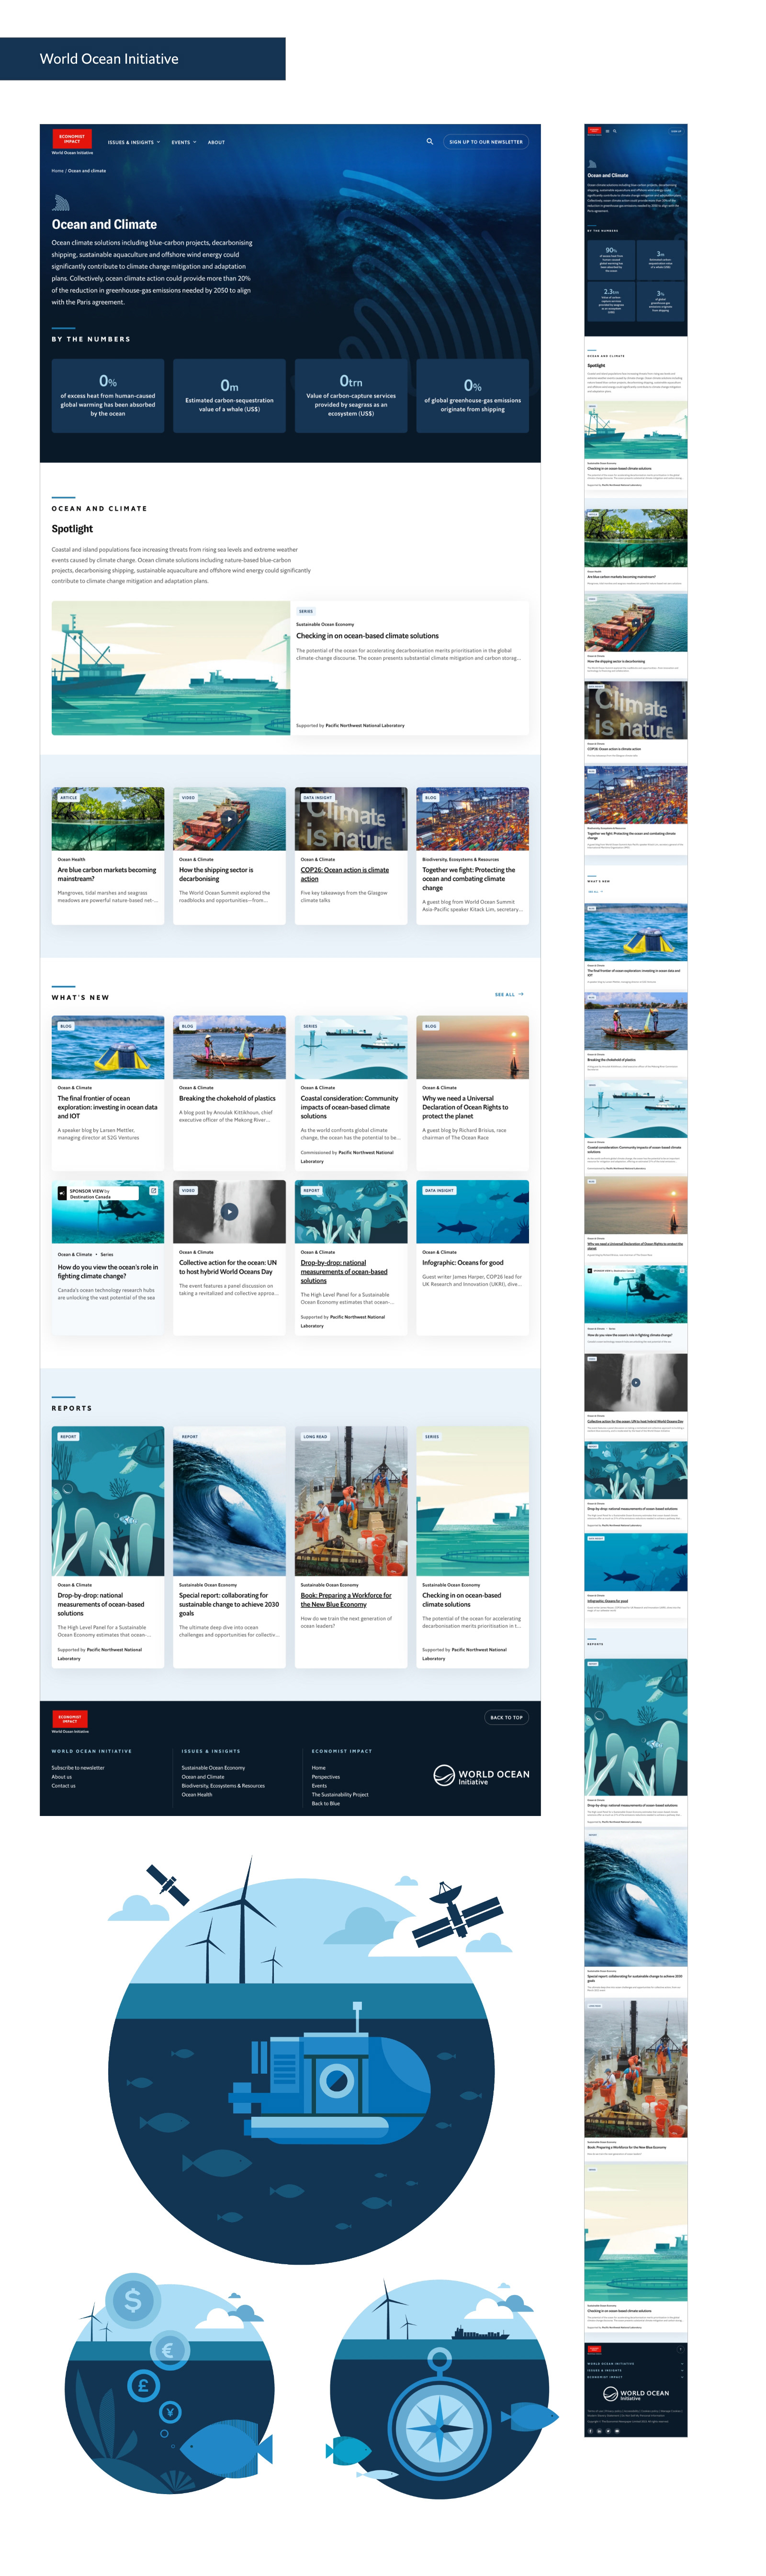Click the World Ocean Initiative title banner
This screenshot has height=2576, width=766.
tap(143, 59)
